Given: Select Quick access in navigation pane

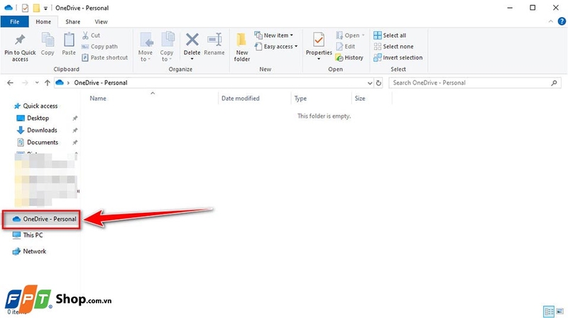Looking at the screenshot, I should [x=36, y=106].
